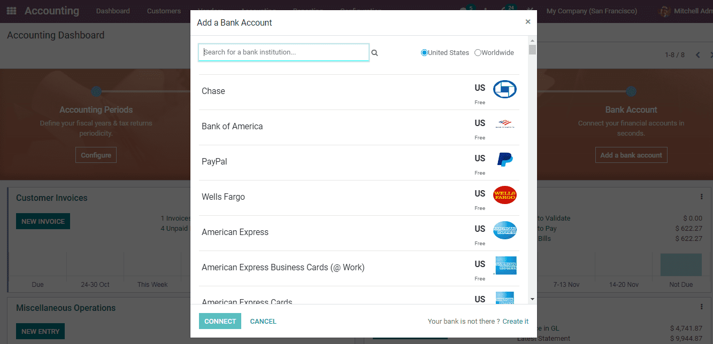Click the Create it link

[x=515, y=321]
